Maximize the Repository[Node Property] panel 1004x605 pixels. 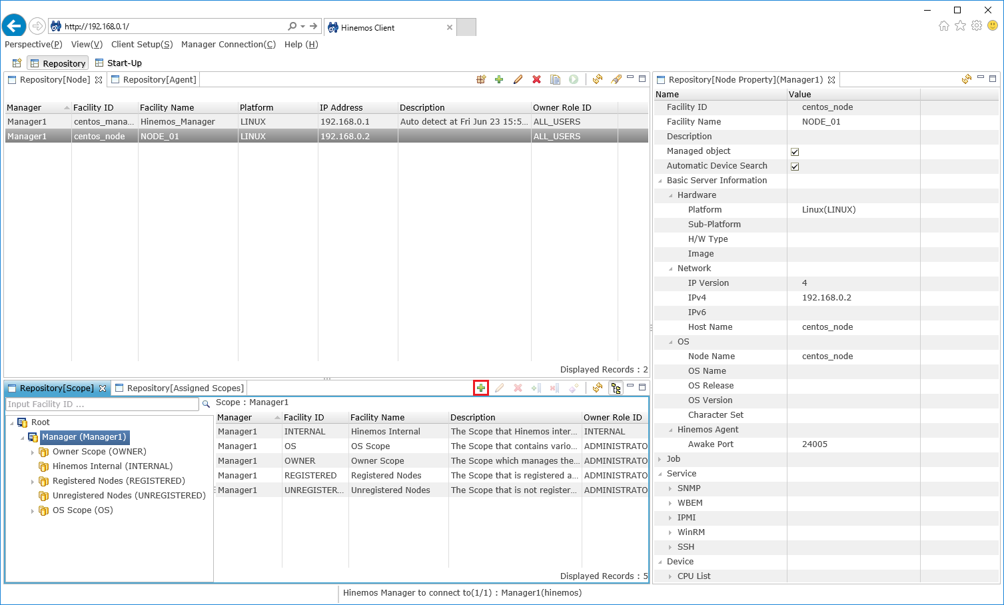pos(993,79)
